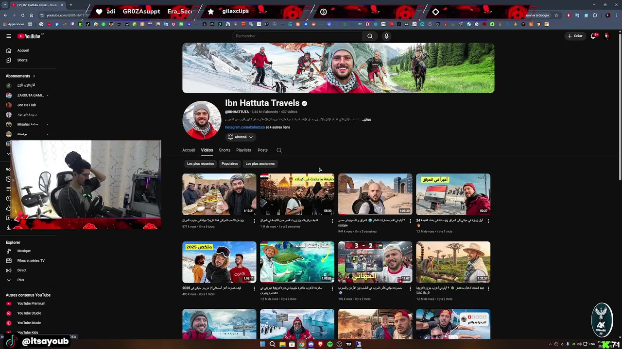Play the 2025 recap 1:08:11 video
The image size is (622, 349).
pos(219,262)
